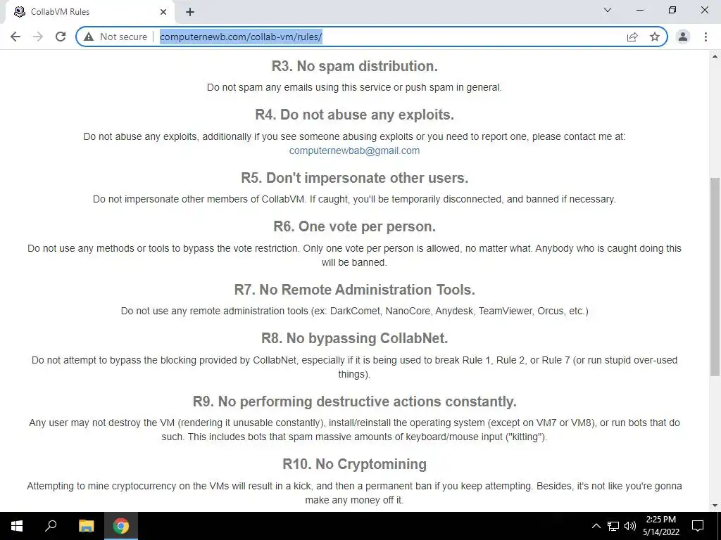Click the scrollbar down arrow

click(x=715, y=506)
